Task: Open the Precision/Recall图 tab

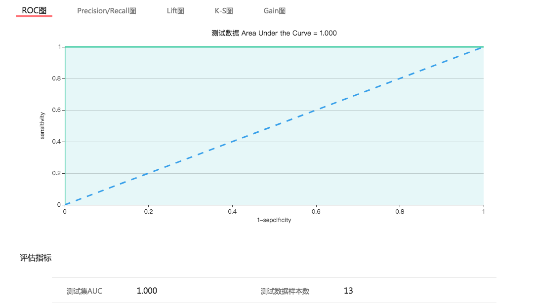Action: 107,11
